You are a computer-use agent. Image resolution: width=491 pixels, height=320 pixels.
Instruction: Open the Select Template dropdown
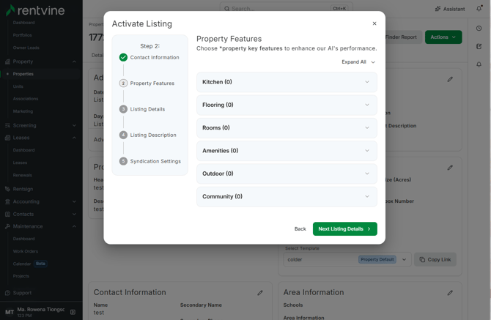point(347,260)
